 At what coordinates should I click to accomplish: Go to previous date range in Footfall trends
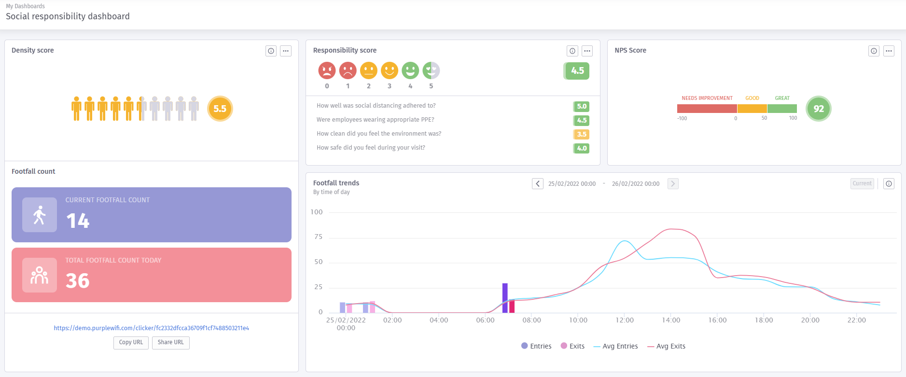(x=538, y=183)
